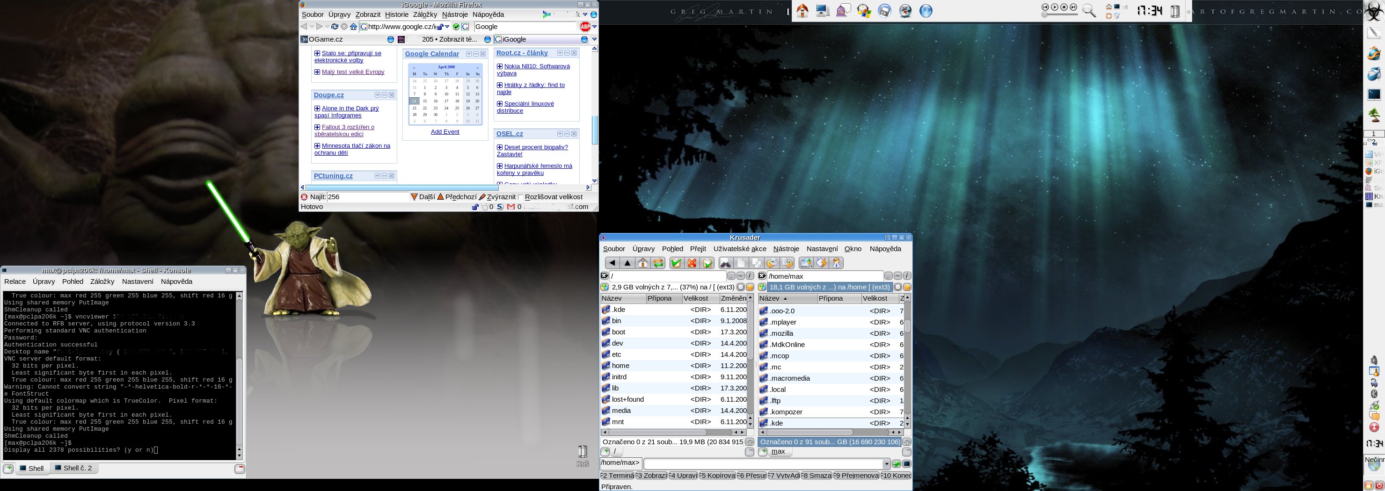
Task: Click Firefox home toolbar icon
Action: (353, 26)
